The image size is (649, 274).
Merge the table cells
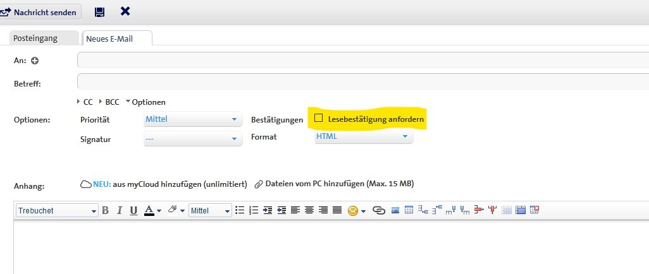click(521, 210)
